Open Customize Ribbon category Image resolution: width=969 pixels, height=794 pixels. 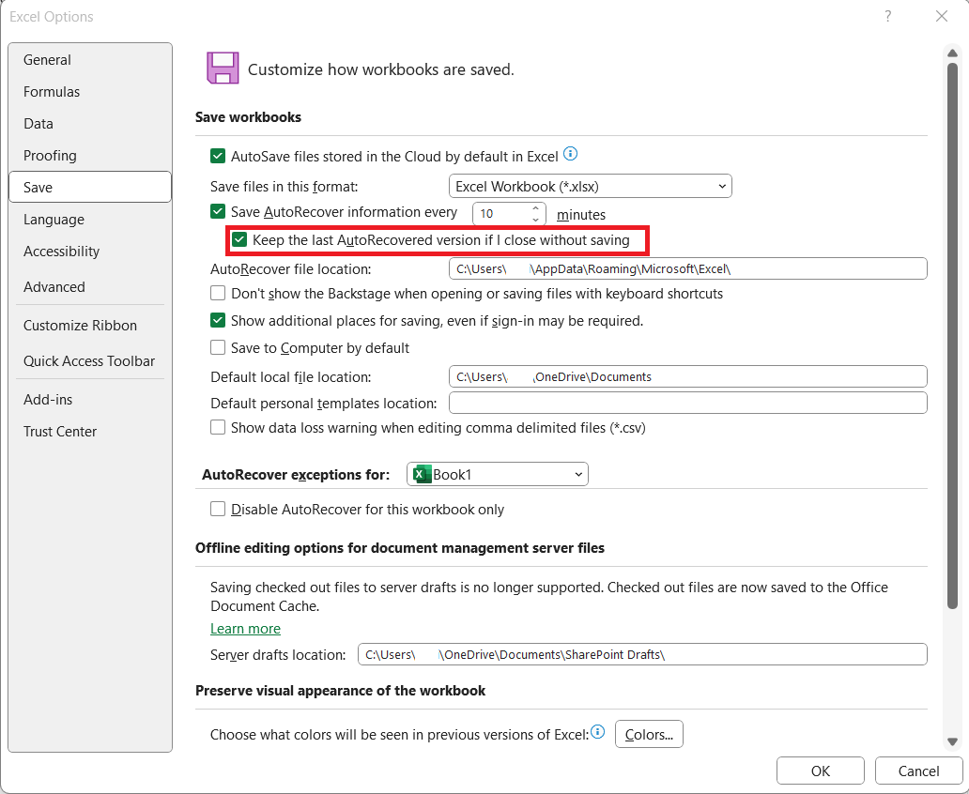[x=90, y=325]
